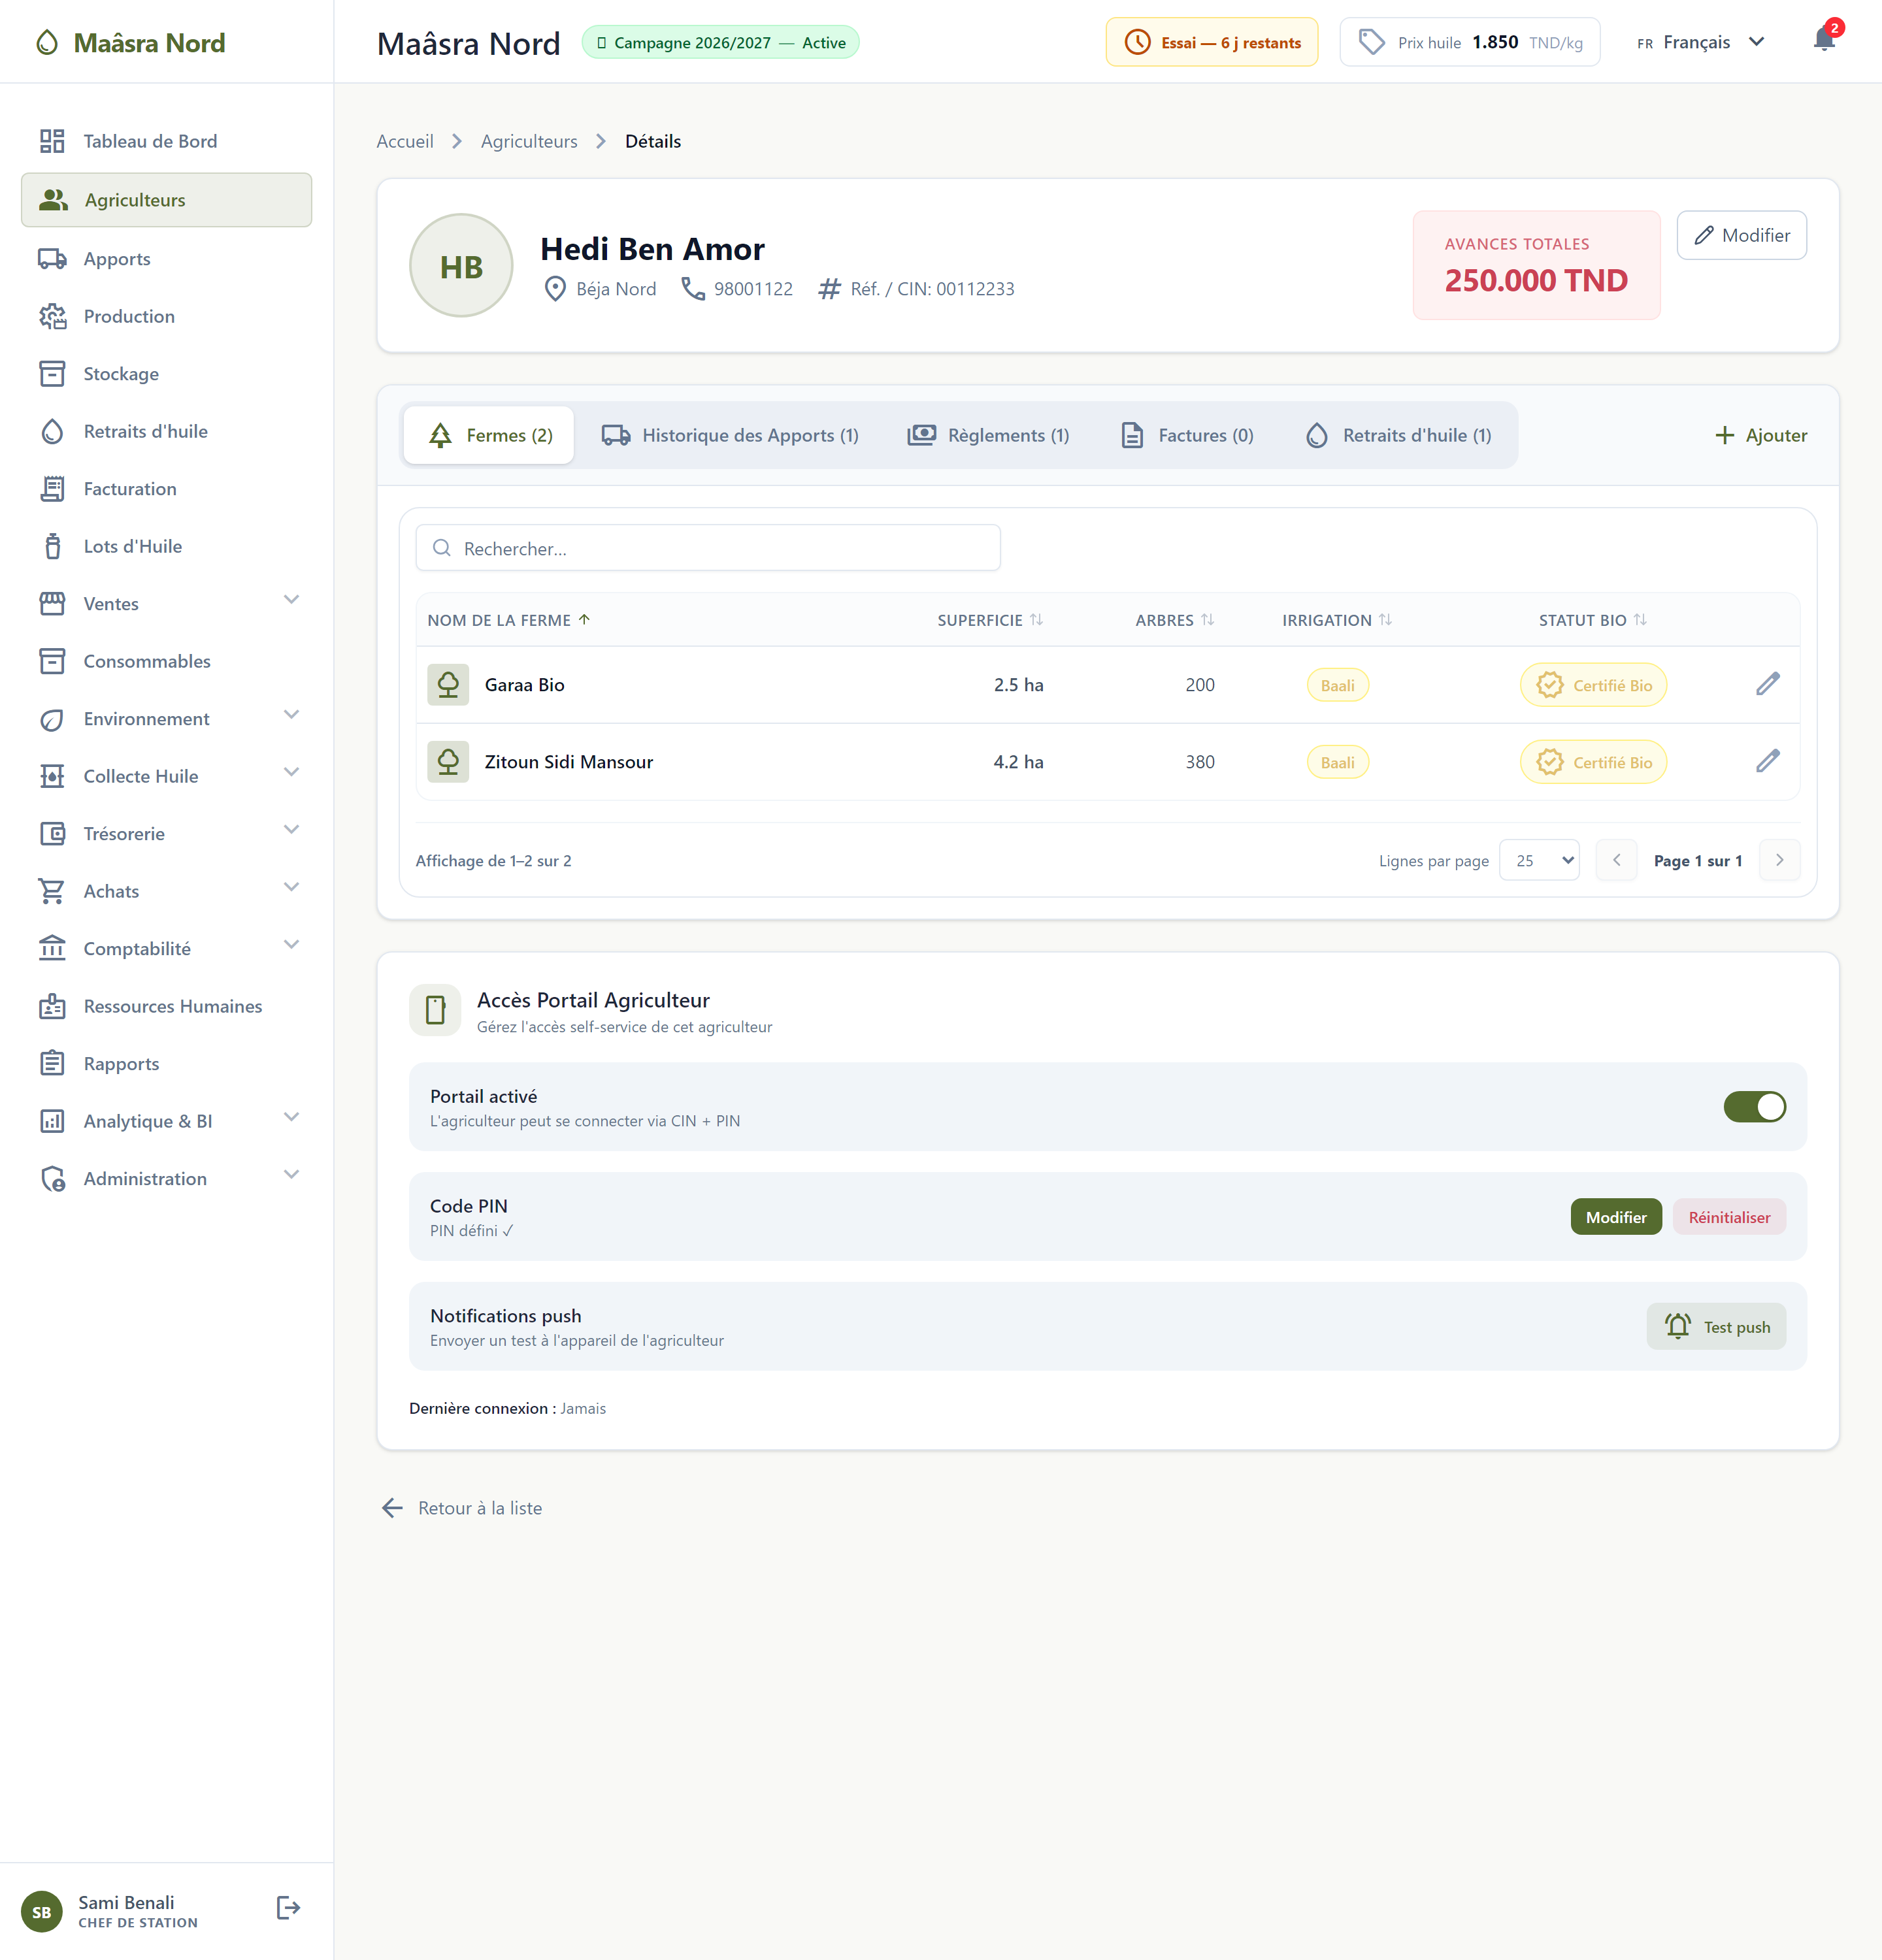Screen dimensions: 1882x1960
Task: Switch to Retraits d'huile (1) tab
Action: (x=1398, y=435)
